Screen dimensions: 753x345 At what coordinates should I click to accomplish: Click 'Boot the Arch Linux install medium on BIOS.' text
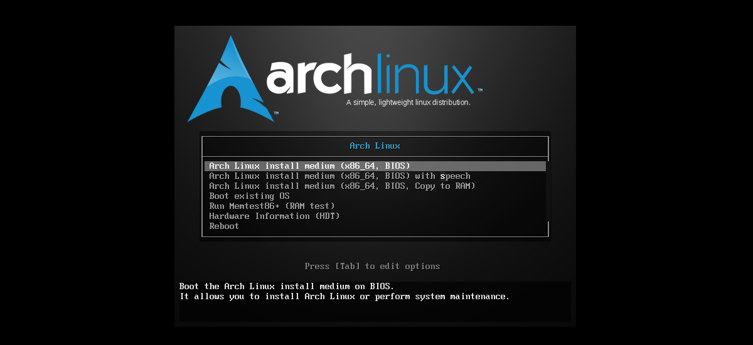(287, 287)
